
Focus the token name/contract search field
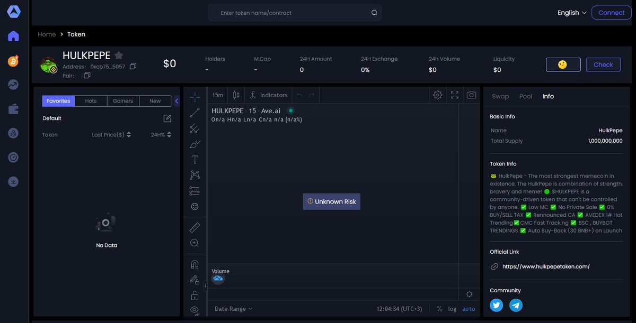295,13
